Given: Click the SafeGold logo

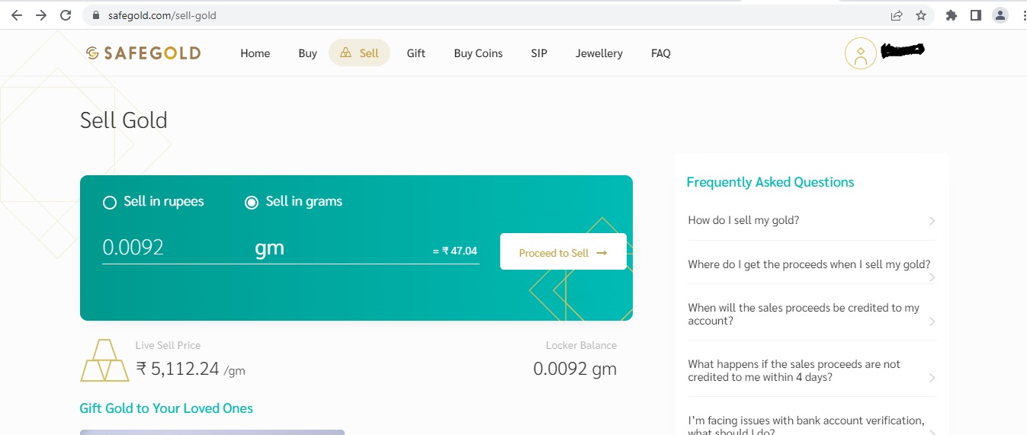Looking at the screenshot, I should click(143, 53).
